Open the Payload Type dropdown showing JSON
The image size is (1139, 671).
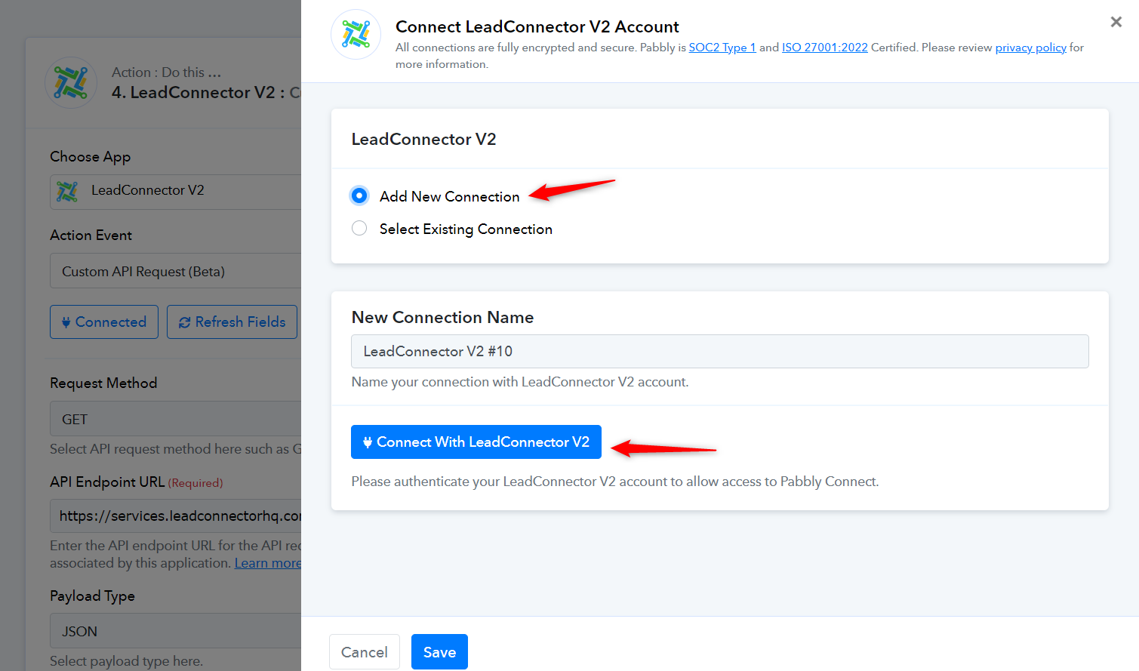click(x=176, y=631)
